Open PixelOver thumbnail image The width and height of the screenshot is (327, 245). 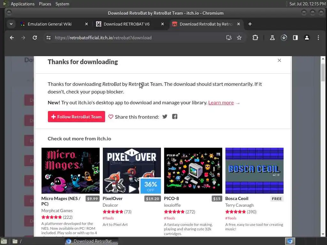click(132, 171)
